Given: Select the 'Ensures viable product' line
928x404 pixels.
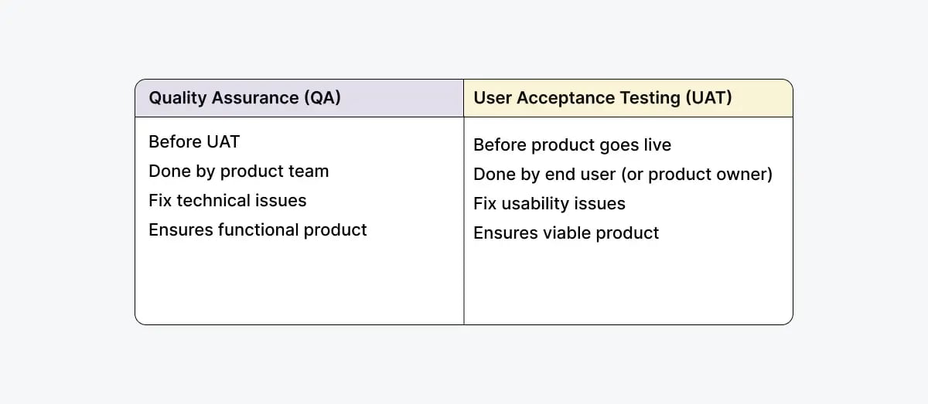Looking at the screenshot, I should [x=566, y=233].
